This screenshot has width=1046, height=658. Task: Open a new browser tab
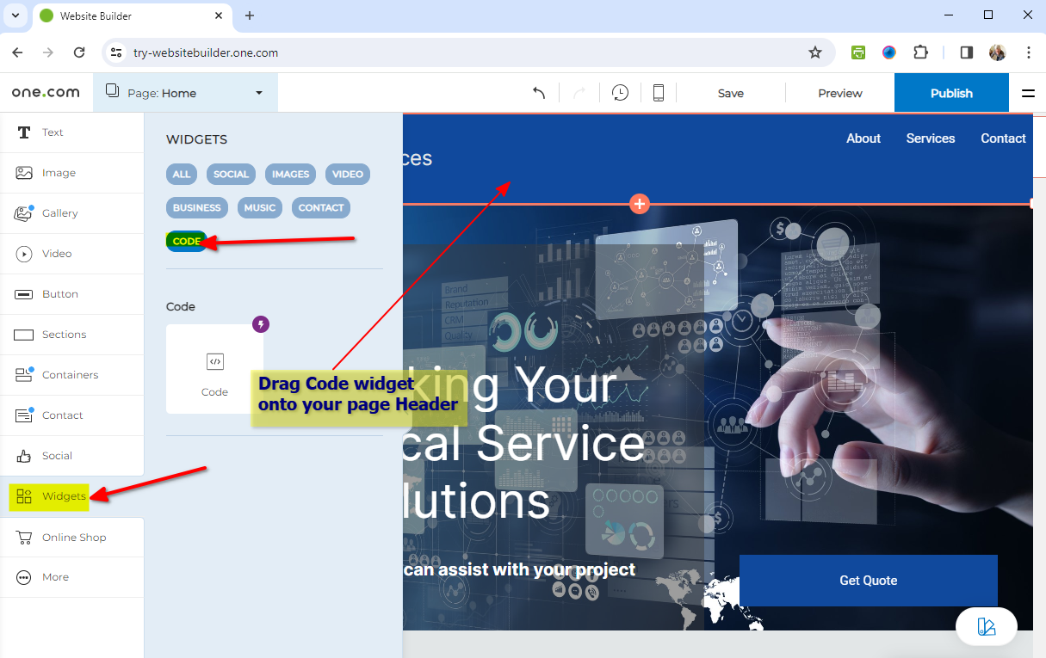click(x=250, y=15)
